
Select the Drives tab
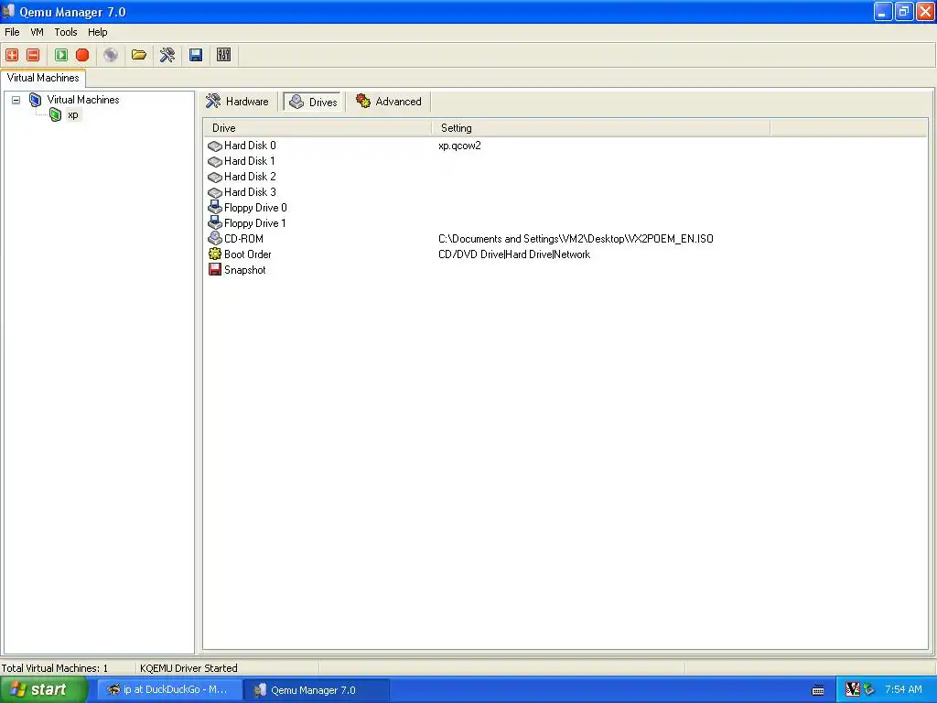tap(313, 103)
